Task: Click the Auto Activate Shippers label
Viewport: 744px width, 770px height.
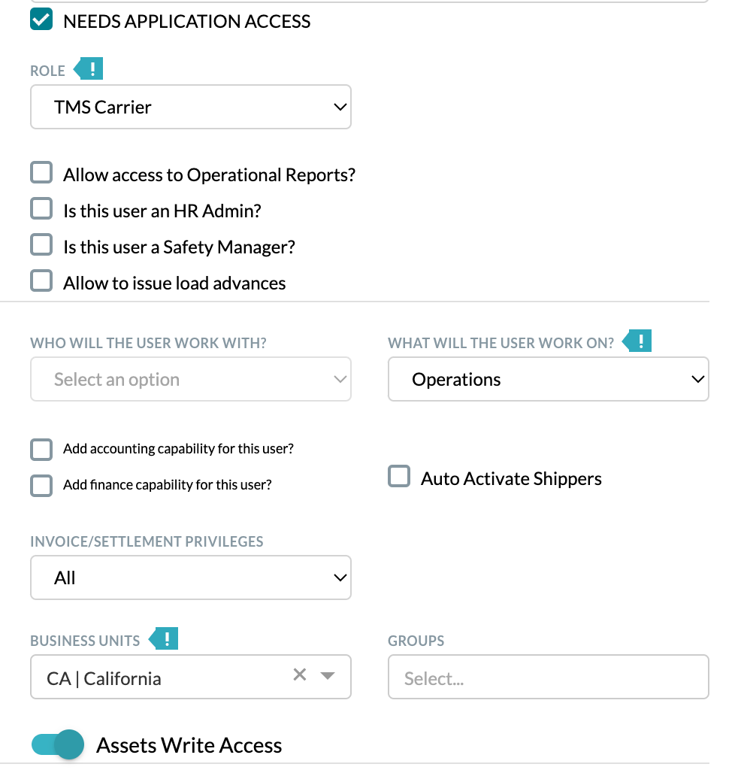Action: coord(511,478)
